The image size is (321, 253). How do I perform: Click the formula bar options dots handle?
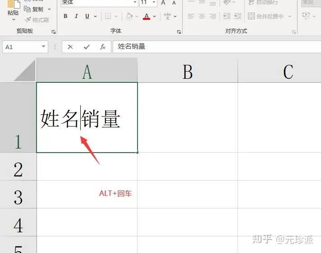(55, 47)
